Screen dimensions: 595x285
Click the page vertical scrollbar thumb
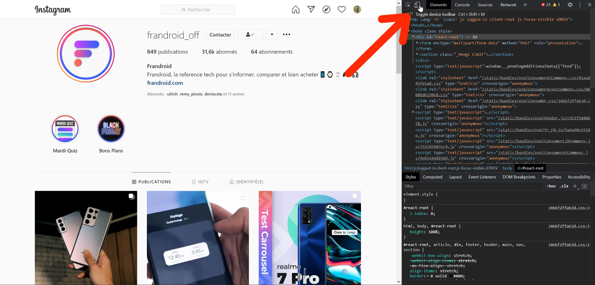tap(399, 39)
